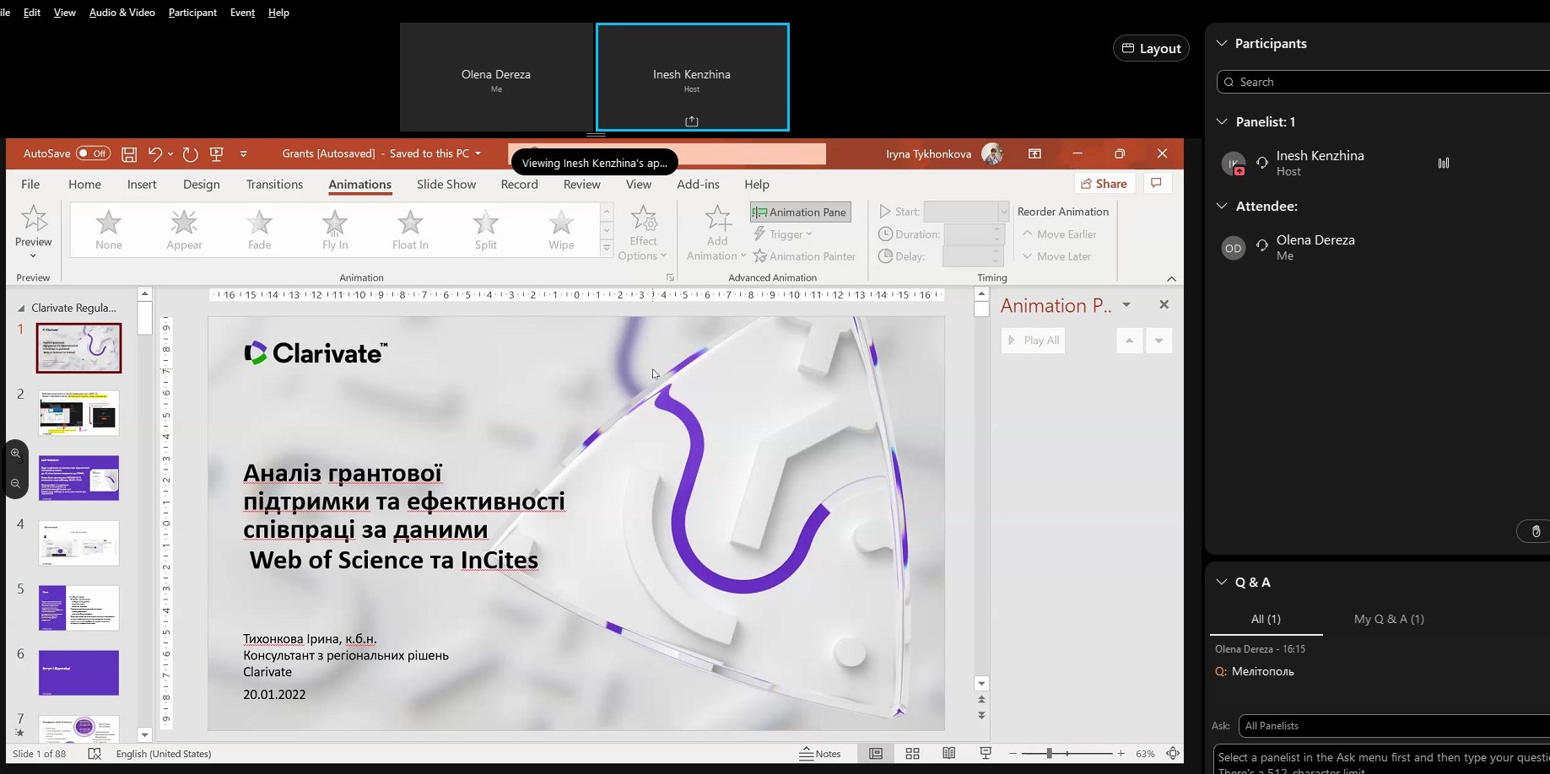Collapse the Participants panel
The width and height of the screenshot is (1550, 774).
tap(1222, 44)
